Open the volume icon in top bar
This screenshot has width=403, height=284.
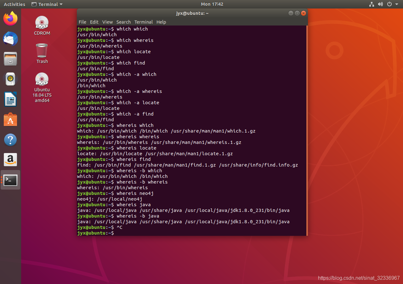pyautogui.click(x=380, y=4)
